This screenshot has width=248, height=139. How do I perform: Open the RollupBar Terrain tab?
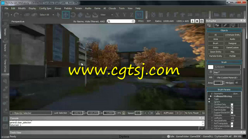click(x=217, y=25)
